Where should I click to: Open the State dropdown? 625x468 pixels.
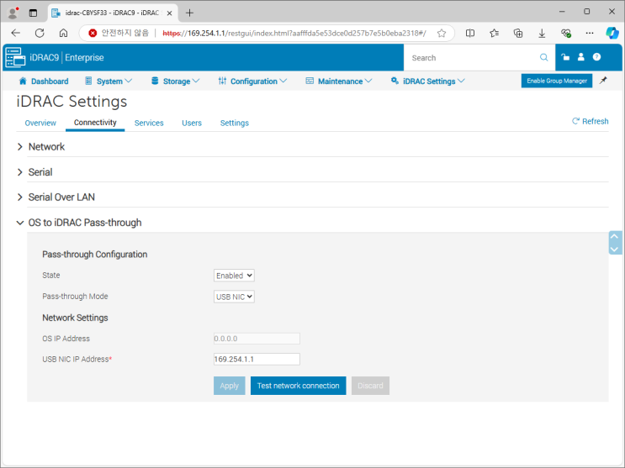click(x=234, y=276)
